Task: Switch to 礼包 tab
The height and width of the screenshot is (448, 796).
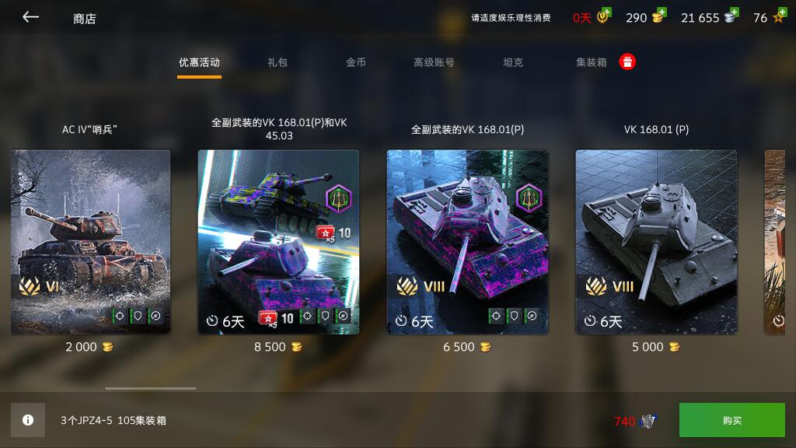Action: click(278, 62)
